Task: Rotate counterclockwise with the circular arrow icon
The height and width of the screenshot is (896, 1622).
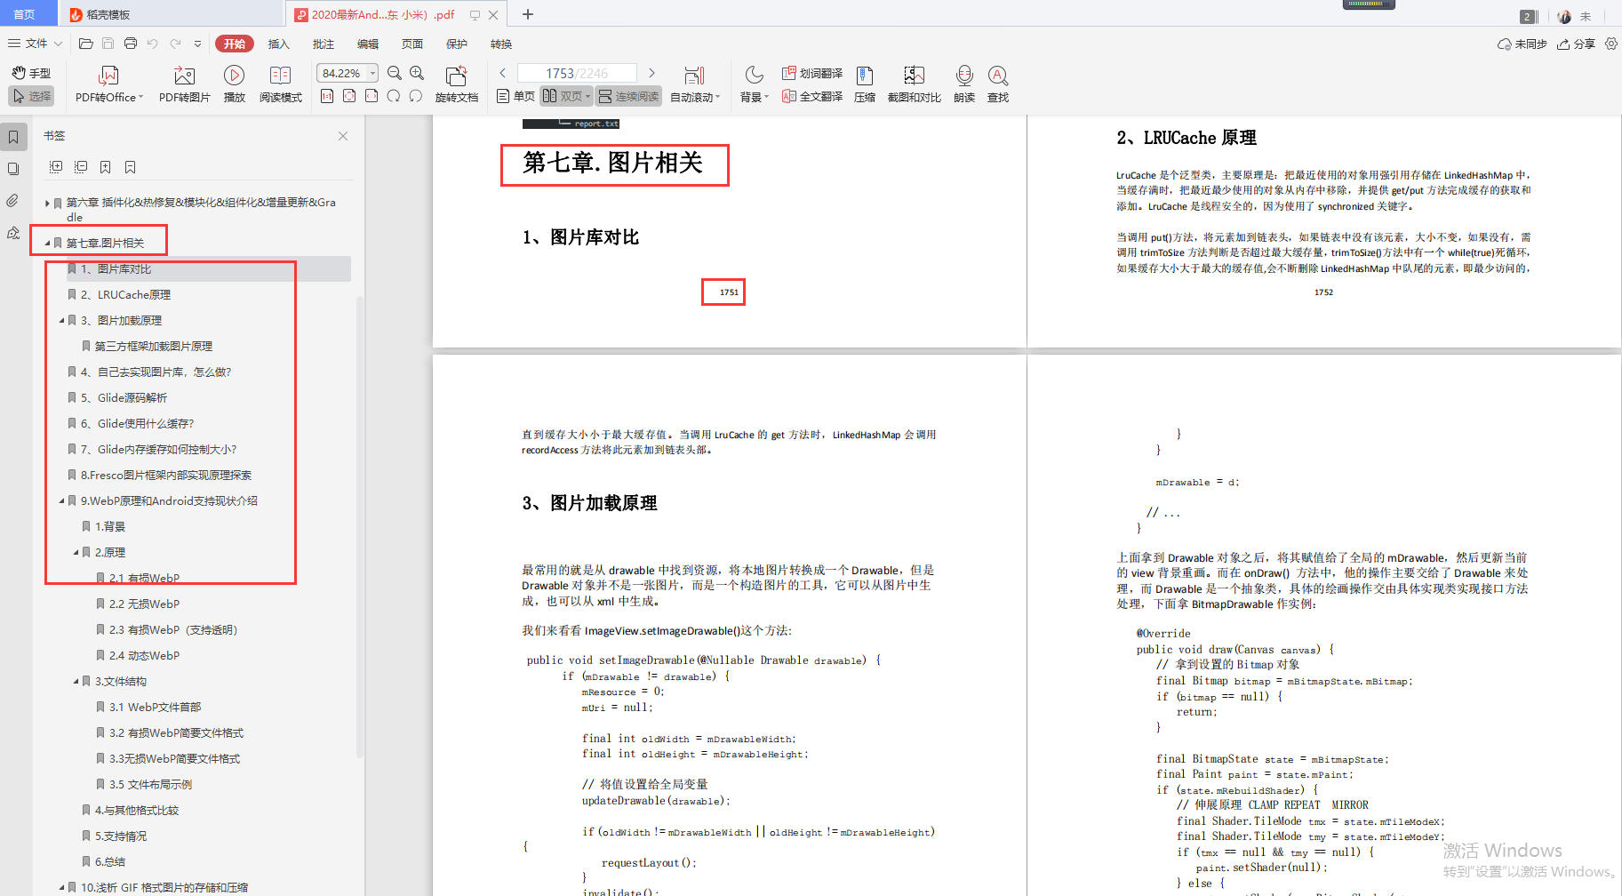Action: tap(416, 96)
